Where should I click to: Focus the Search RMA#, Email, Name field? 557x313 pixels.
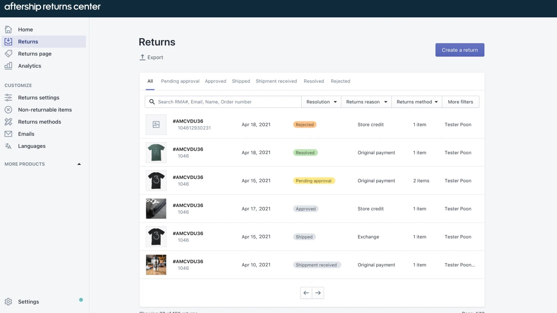226,102
